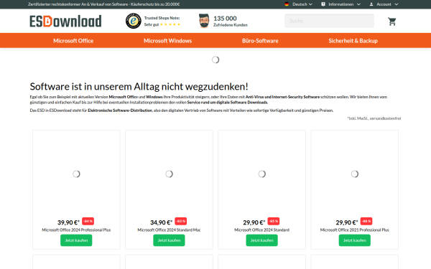Image resolution: width=431 pixels, height=269 pixels.
Task: Click Office 2024 Professional Plus product image
Action: click(x=76, y=174)
